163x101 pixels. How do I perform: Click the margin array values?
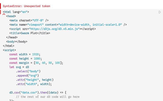(x=47, y=63)
